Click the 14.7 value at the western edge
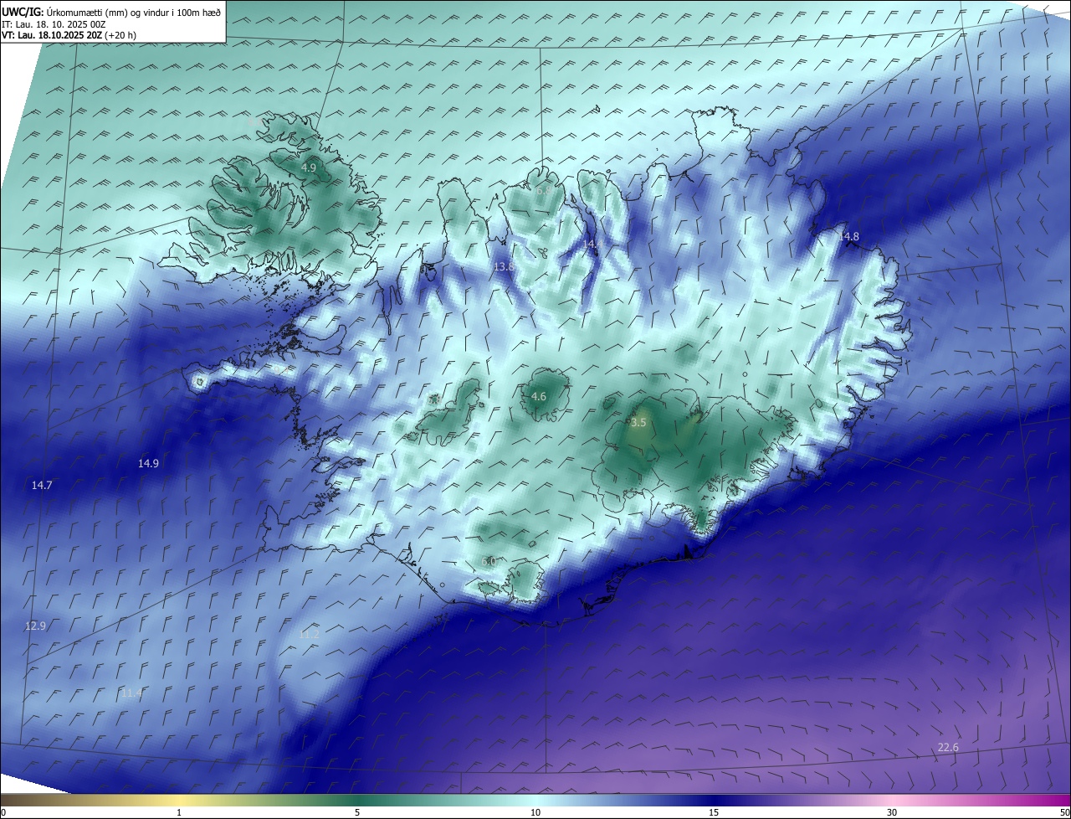The height and width of the screenshot is (819, 1071). [x=42, y=486]
